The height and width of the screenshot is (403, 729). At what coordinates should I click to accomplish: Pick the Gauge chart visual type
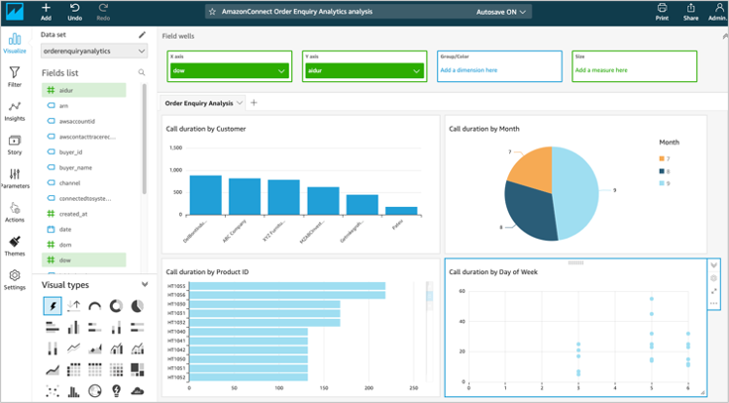(95, 306)
